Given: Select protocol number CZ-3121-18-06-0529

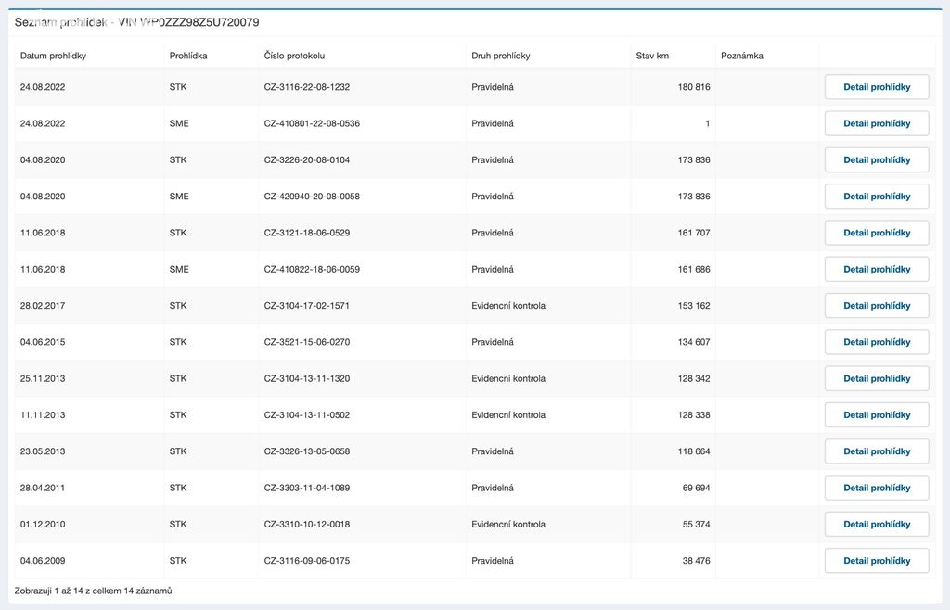Looking at the screenshot, I should 306,233.
